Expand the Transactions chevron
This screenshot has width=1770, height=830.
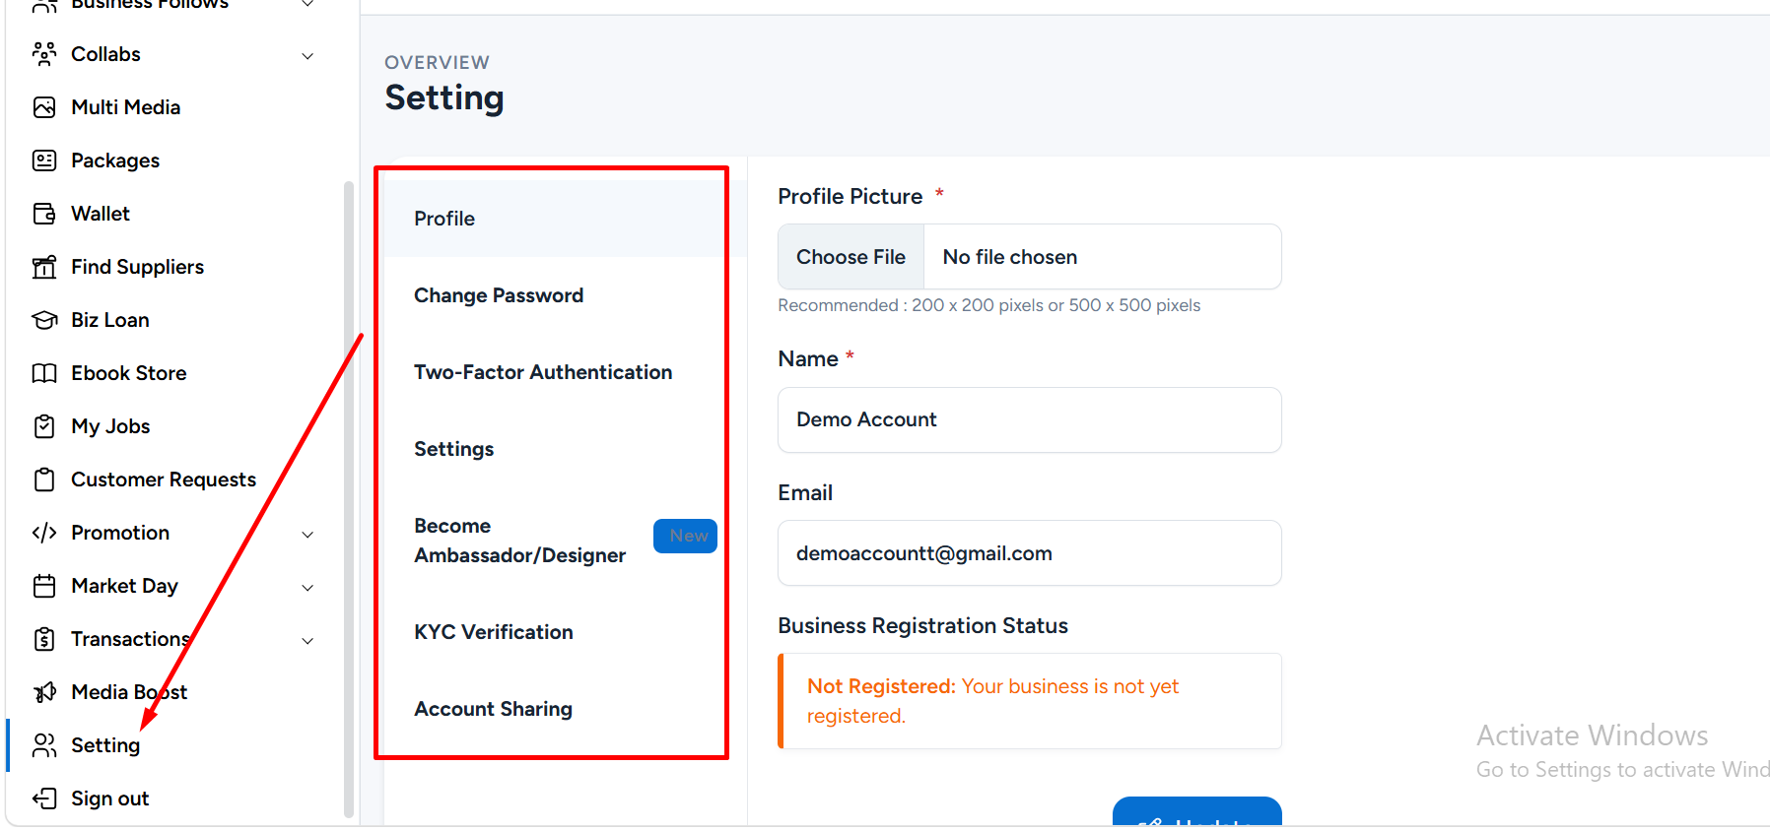[x=307, y=641]
